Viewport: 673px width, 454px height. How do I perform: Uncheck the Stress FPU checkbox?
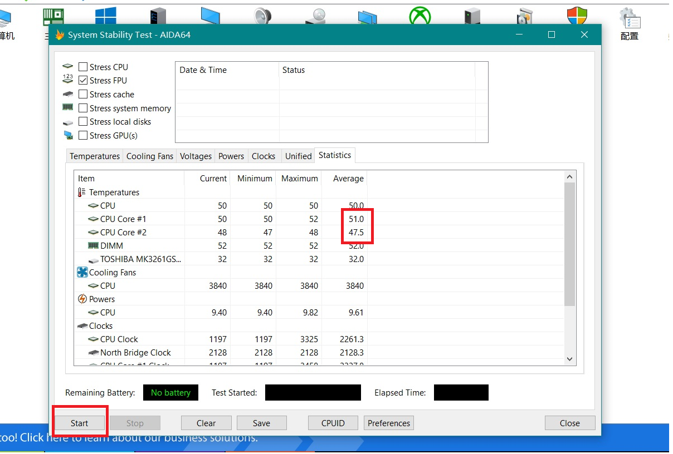click(x=83, y=81)
